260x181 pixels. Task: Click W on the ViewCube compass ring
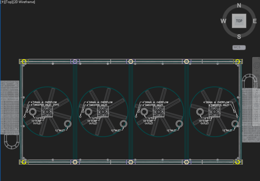[223, 21]
